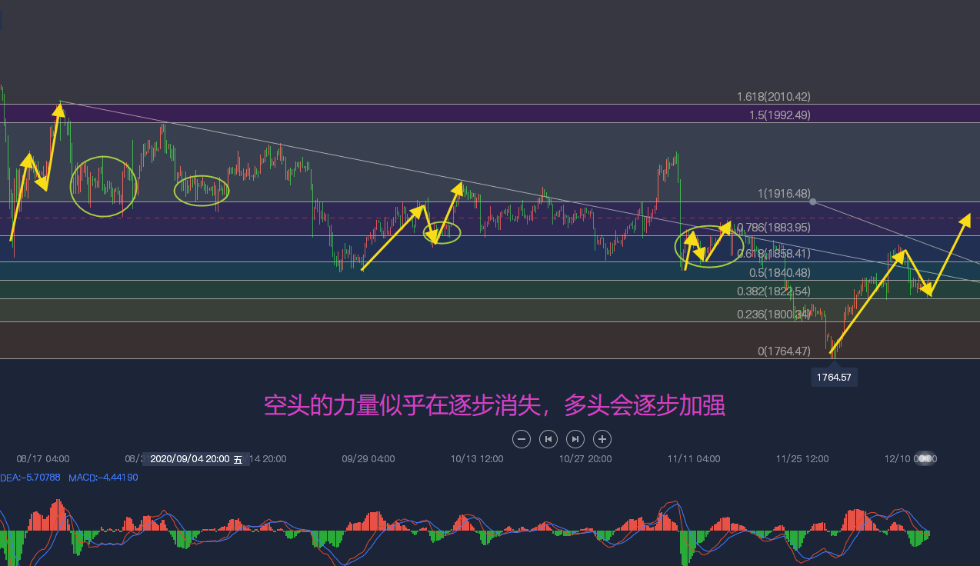Click the DEA:-5.70788 indicator value
The height and width of the screenshot is (566, 980).
click(30, 478)
